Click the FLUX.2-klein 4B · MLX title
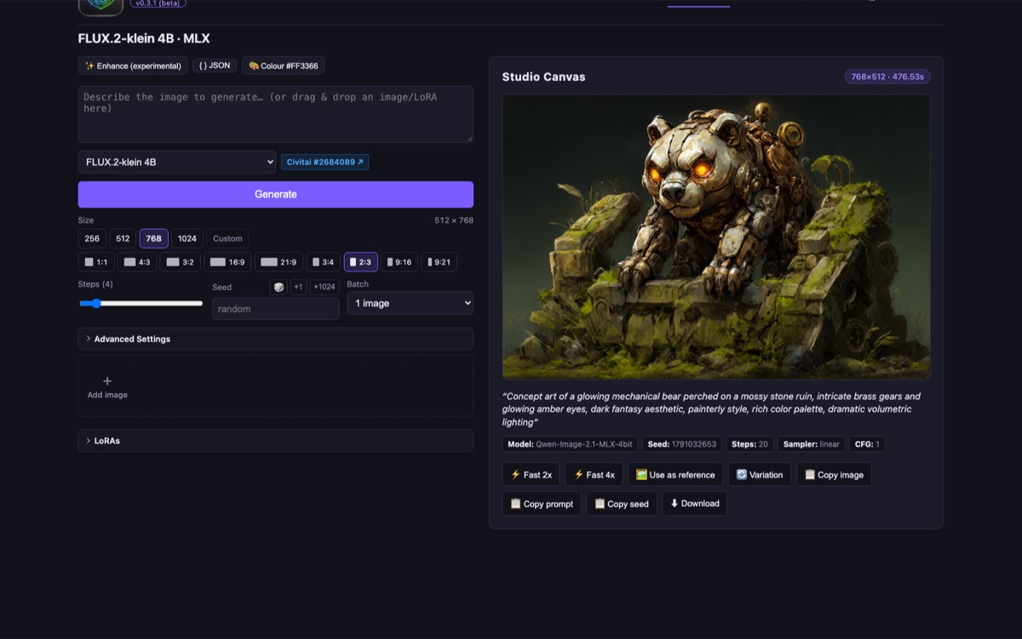 [144, 38]
